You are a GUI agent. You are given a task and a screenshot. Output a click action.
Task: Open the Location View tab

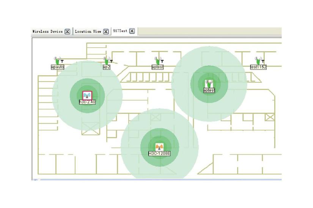pyautogui.click(x=88, y=32)
